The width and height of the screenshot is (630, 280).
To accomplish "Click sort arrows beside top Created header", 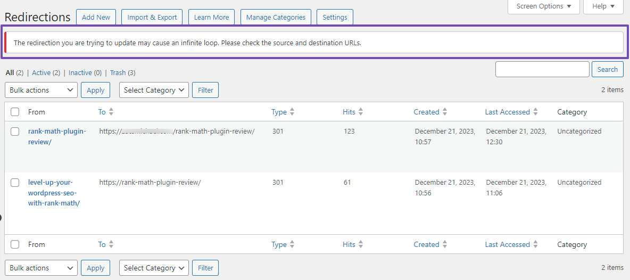I will [445, 112].
